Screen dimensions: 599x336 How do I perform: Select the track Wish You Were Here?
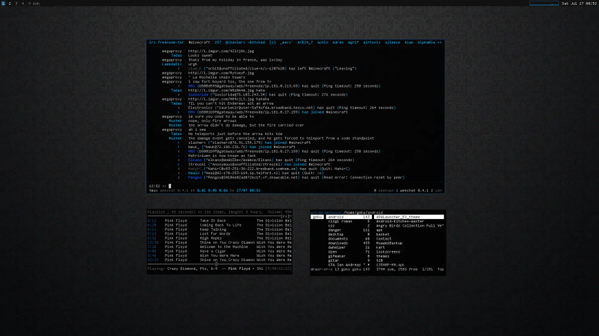pos(219,255)
